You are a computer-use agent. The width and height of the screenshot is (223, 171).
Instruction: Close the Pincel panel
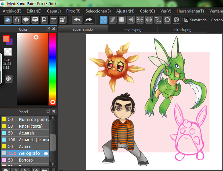point(54,111)
